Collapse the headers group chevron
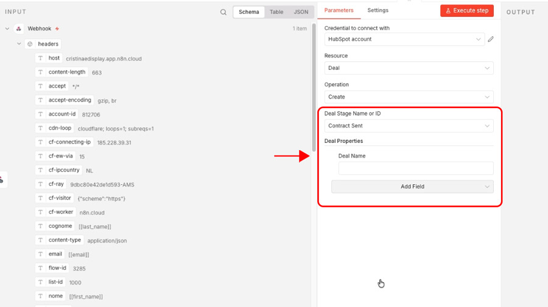 (19, 44)
